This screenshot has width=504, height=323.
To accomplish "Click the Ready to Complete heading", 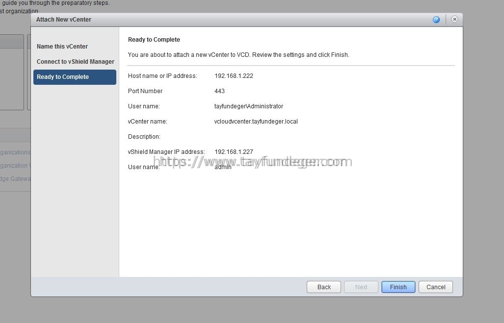I will 154,40.
